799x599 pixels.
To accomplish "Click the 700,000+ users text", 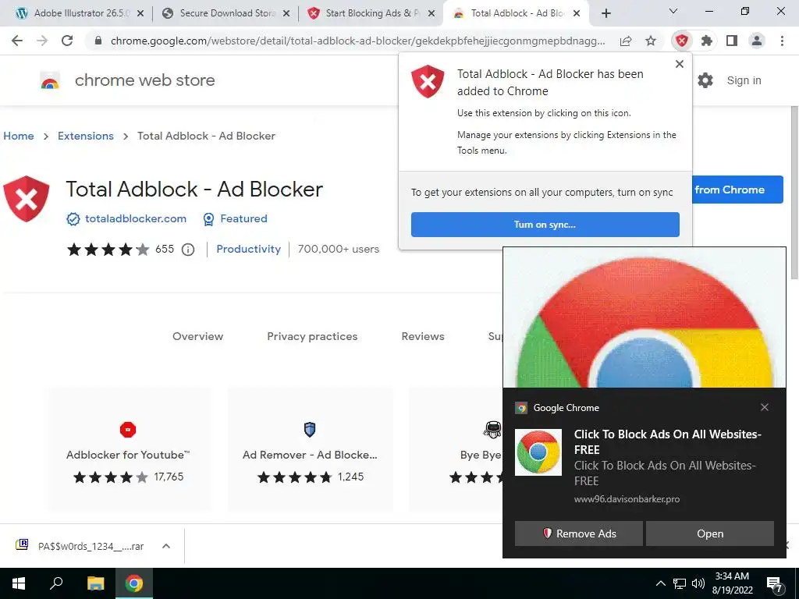I will point(339,249).
